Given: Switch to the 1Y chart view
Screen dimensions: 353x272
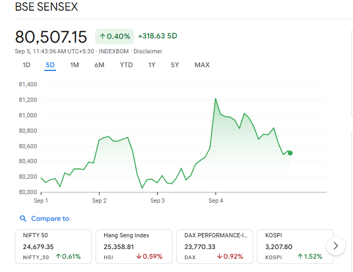Looking at the screenshot, I should pos(152,65).
